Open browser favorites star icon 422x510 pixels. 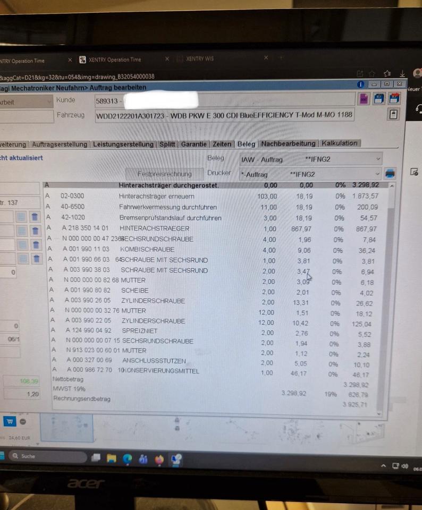pos(387,73)
